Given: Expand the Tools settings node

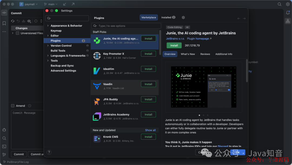Looking at the screenshot, I should pos(48,61).
